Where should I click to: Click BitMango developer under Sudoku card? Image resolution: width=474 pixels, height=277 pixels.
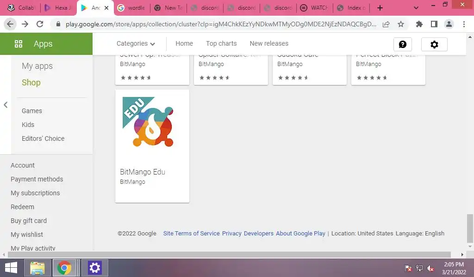290,64
